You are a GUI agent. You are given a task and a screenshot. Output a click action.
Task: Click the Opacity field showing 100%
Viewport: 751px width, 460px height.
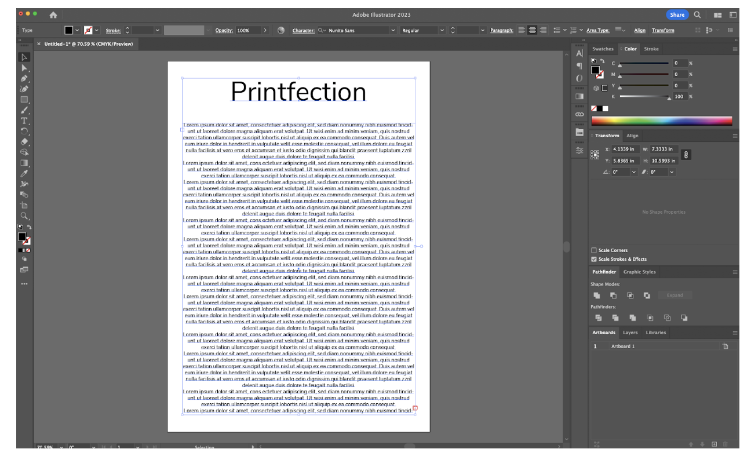pos(249,30)
